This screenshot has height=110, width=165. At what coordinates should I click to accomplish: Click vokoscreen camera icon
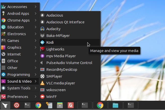point(42,90)
